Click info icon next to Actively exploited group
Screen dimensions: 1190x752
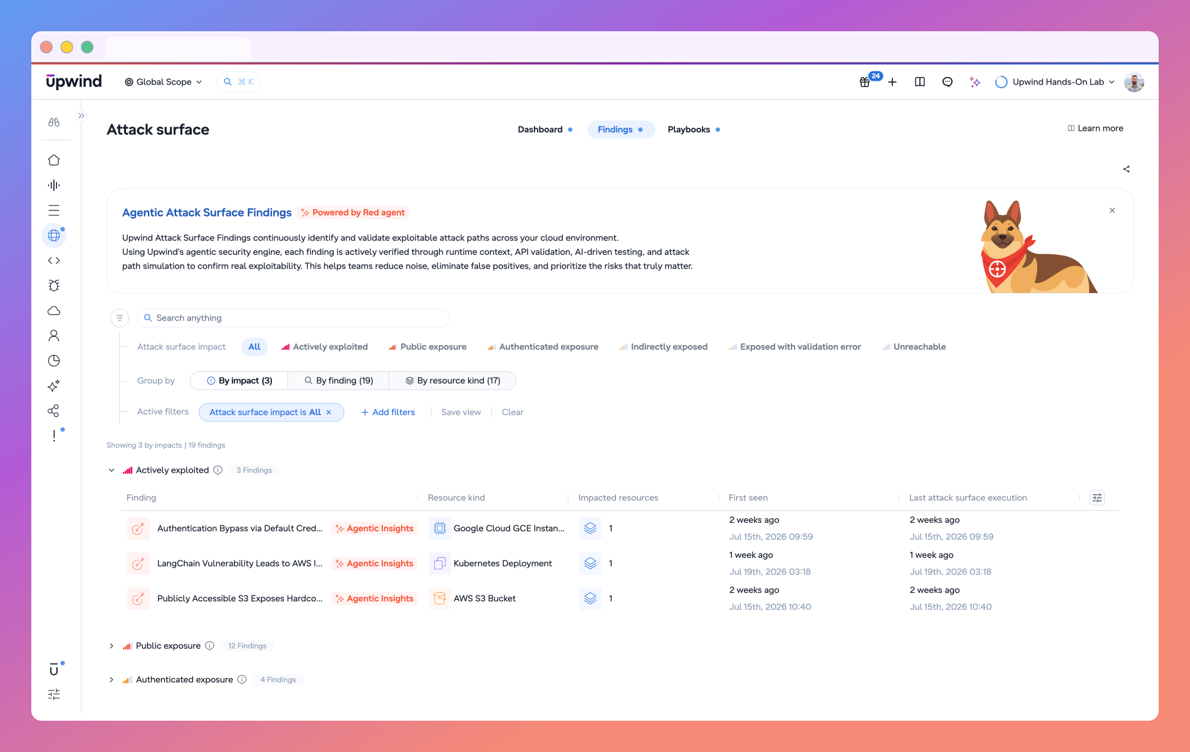(217, 470)
